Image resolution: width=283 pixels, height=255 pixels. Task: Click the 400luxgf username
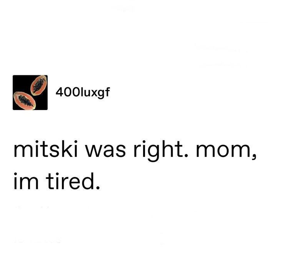[x=83, y=93]
